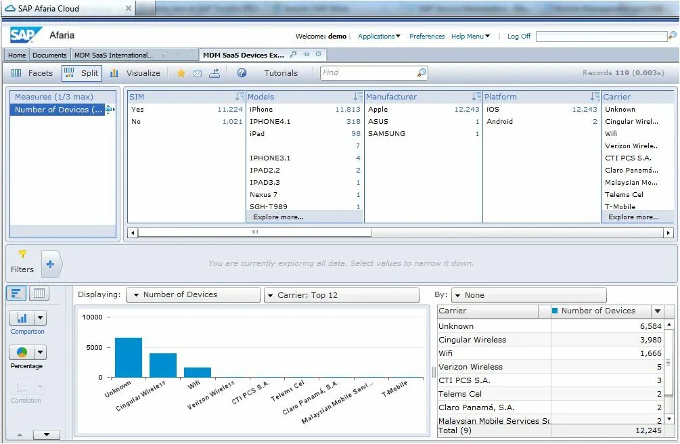This screenshot has width=680, height=444.
Task: Click the Manufacturer facet sort icon
Action: (x=476, y=96)
